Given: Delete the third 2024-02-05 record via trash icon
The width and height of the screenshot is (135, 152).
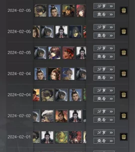Looking at the screenshot, I should coord(124,52).
